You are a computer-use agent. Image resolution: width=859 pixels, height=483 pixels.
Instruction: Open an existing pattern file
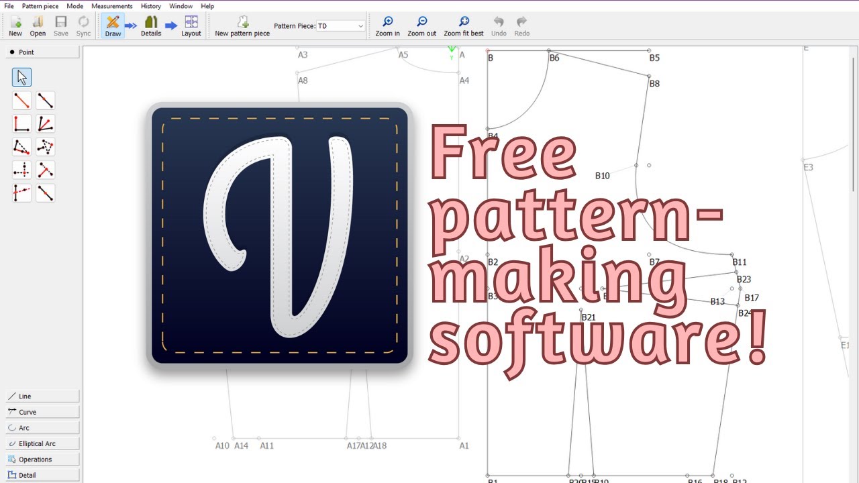tap(38, 26)
